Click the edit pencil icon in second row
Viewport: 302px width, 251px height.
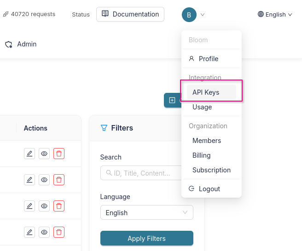29,180
